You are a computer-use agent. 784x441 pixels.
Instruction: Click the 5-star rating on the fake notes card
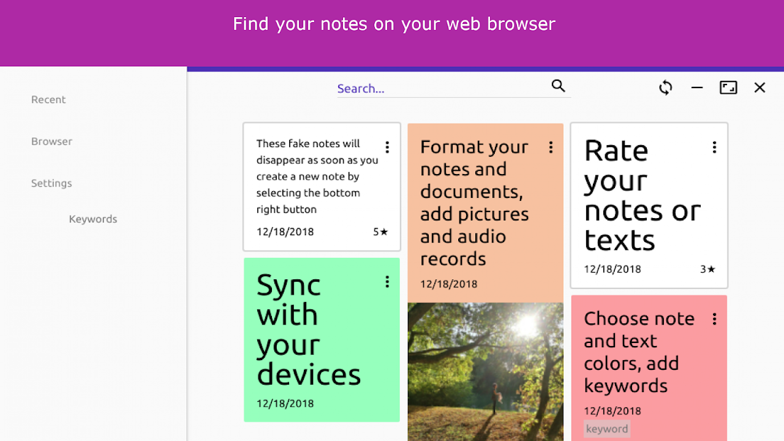click(380, 232)
